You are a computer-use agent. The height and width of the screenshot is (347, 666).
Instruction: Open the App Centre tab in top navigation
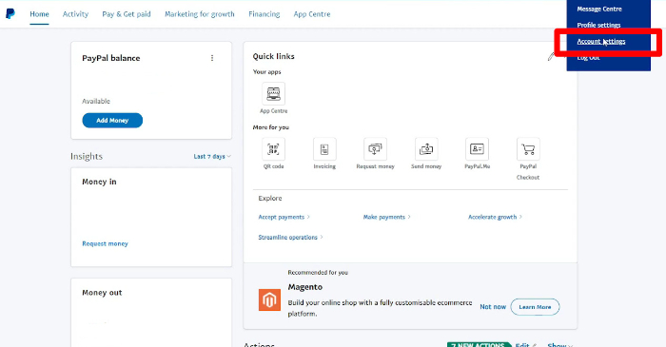312,14
